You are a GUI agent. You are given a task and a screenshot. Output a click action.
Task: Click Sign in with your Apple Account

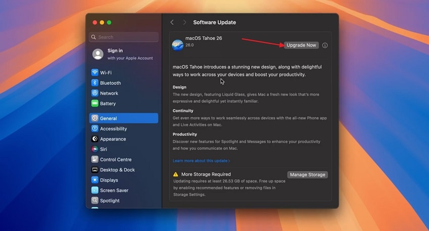(124, 54)
